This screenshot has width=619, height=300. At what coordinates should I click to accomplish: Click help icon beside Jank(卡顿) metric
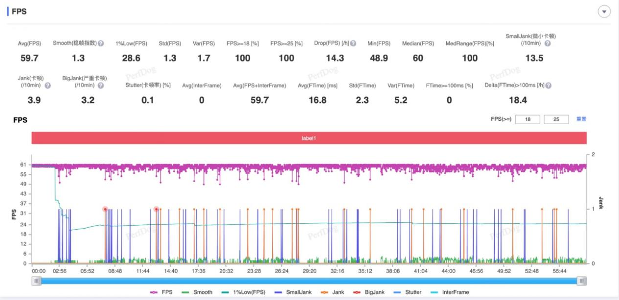click(48, 86)
